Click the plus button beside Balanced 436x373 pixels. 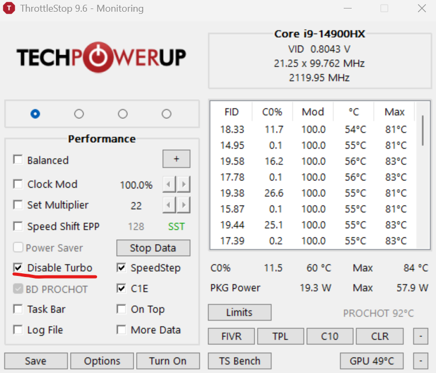176,159
